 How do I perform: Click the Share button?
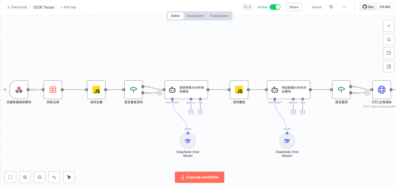coord(294,7)
